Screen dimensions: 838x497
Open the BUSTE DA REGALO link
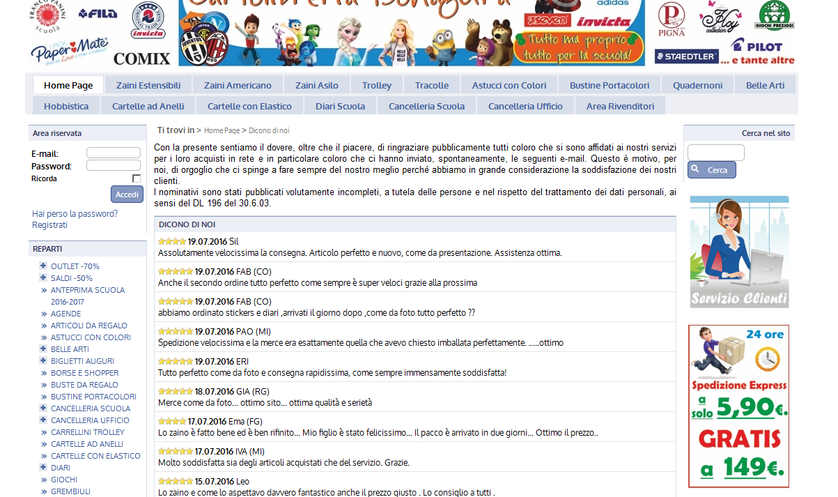click(85, 385)
